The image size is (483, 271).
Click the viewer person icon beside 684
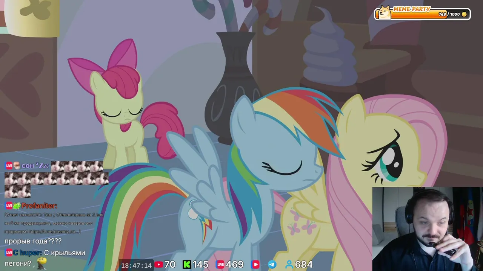tap(289, 265)
